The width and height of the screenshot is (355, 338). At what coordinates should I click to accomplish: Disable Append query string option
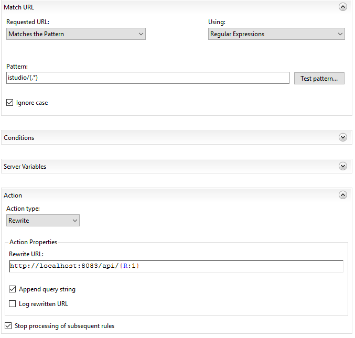13,289
